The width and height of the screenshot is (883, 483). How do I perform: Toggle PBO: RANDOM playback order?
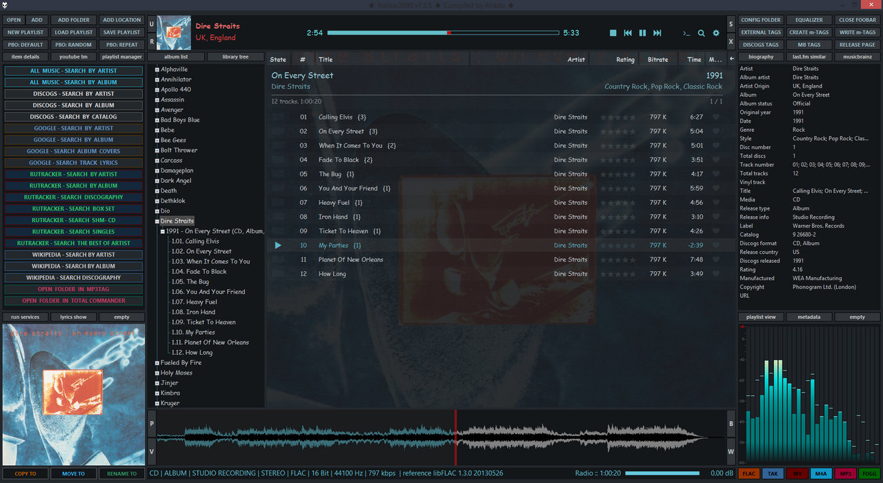[x=74, y=45]
